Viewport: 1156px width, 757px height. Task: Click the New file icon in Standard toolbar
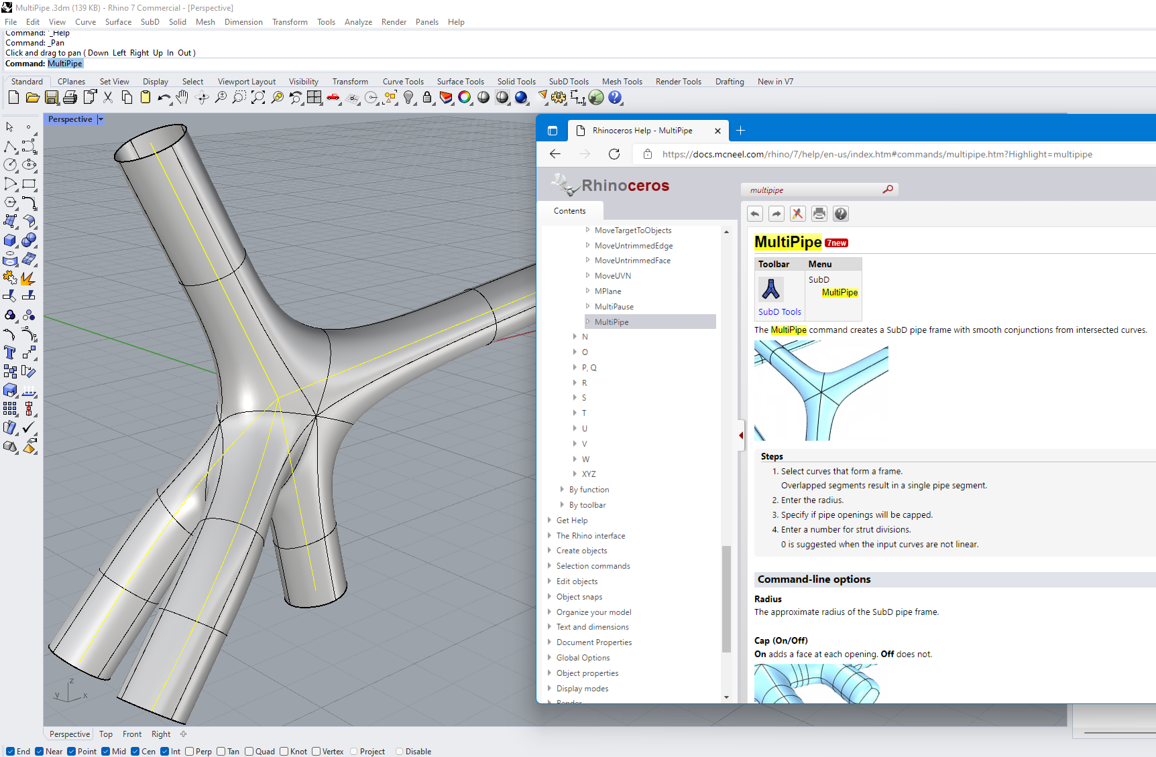tap(13, 98)
